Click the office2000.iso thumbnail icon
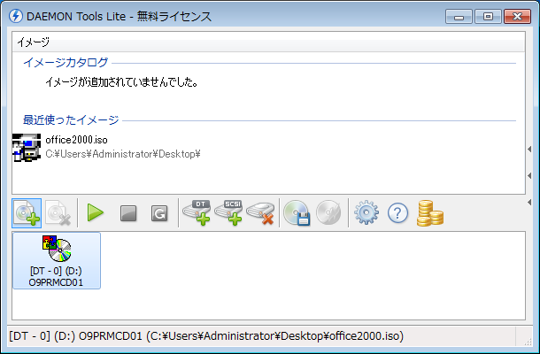 (x=27, y=148)
